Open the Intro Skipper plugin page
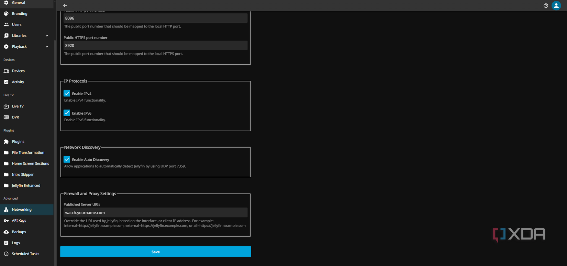This screenshot has width=567, height=266. pos(27,174)
